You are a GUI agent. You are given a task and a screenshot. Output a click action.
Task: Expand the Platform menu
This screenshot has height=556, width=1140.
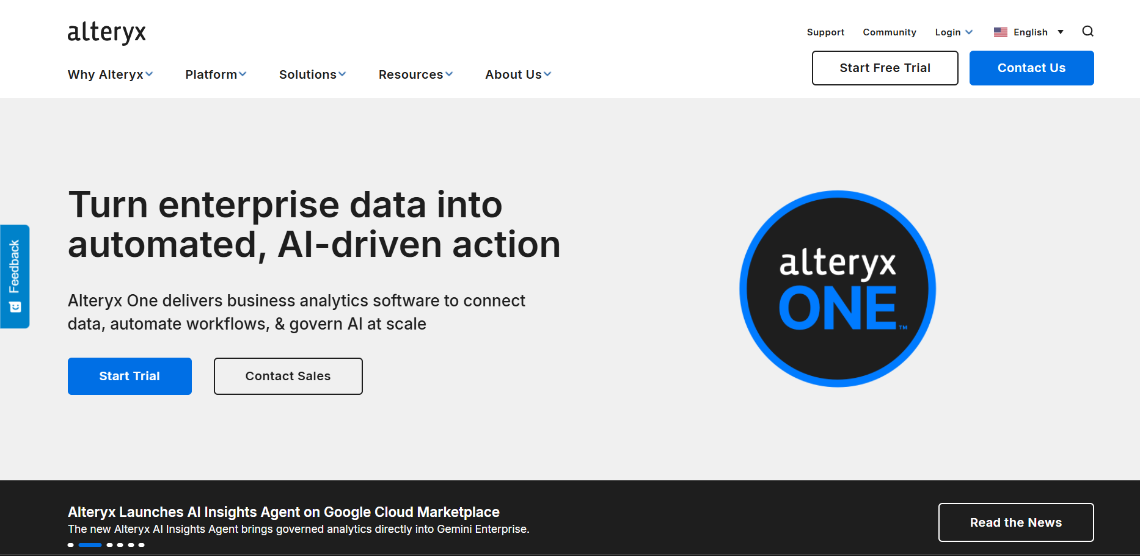216,74
